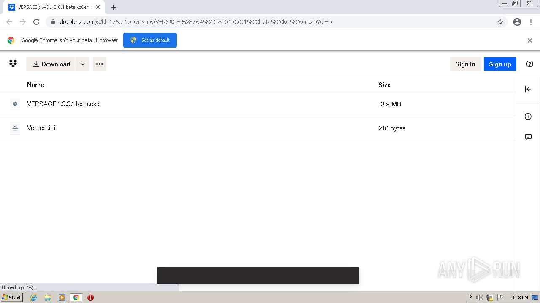Screen dimensions: 540x303
Task: Open Windows Media Player from the taskbar
Action: (x=62, y=298)
